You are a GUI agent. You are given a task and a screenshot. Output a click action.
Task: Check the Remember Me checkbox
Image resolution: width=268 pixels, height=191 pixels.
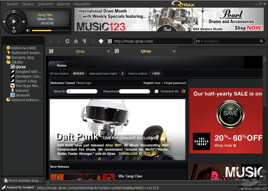[157, 91]
